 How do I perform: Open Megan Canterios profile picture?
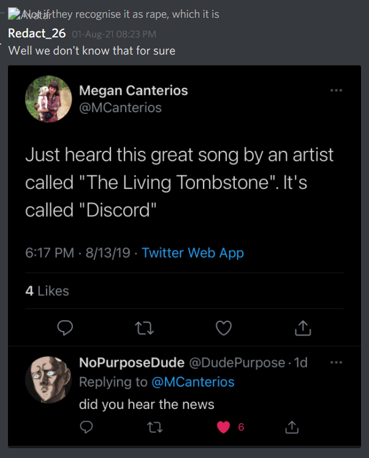point(48,99)
